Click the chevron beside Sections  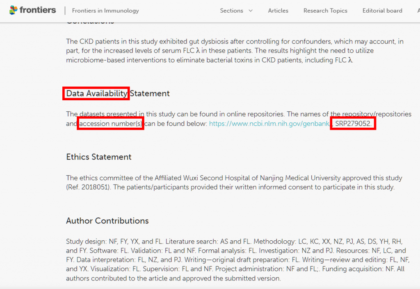[251, 11]
